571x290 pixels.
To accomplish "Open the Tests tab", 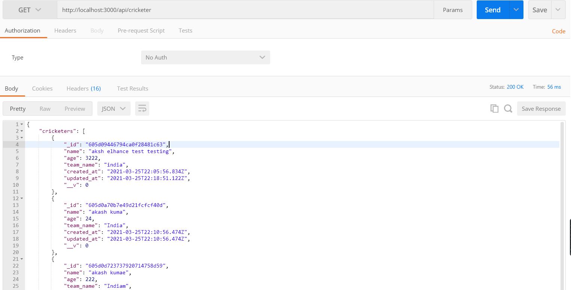I will click(186, 31).
